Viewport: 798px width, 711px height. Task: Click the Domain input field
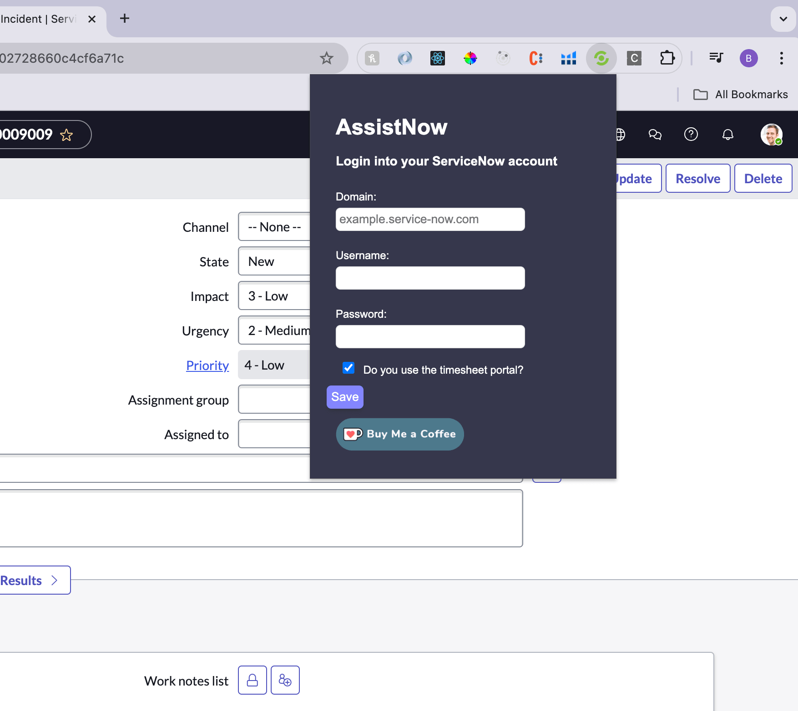pos(430,219)
